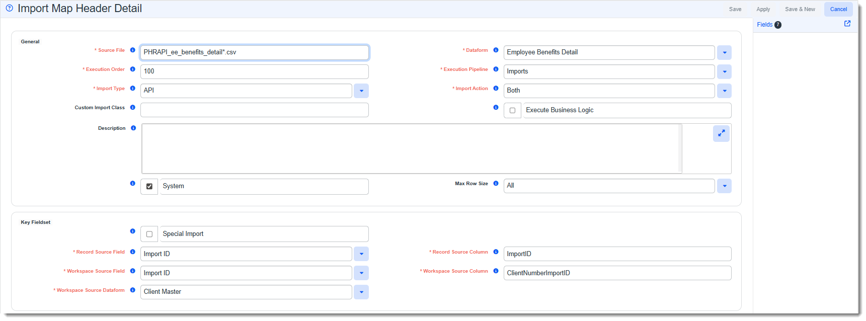Enable Execute Business Logic checkbox
866x321 pixels.
512,111
